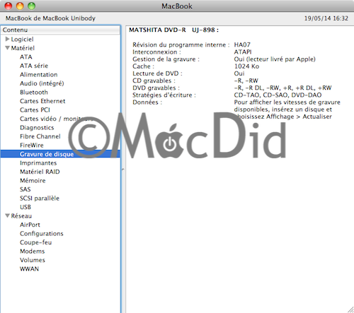Viewport: 354px width, 313px height.
Task: Click the pane splitter handle between panels
Action: (x=122, y=170)
